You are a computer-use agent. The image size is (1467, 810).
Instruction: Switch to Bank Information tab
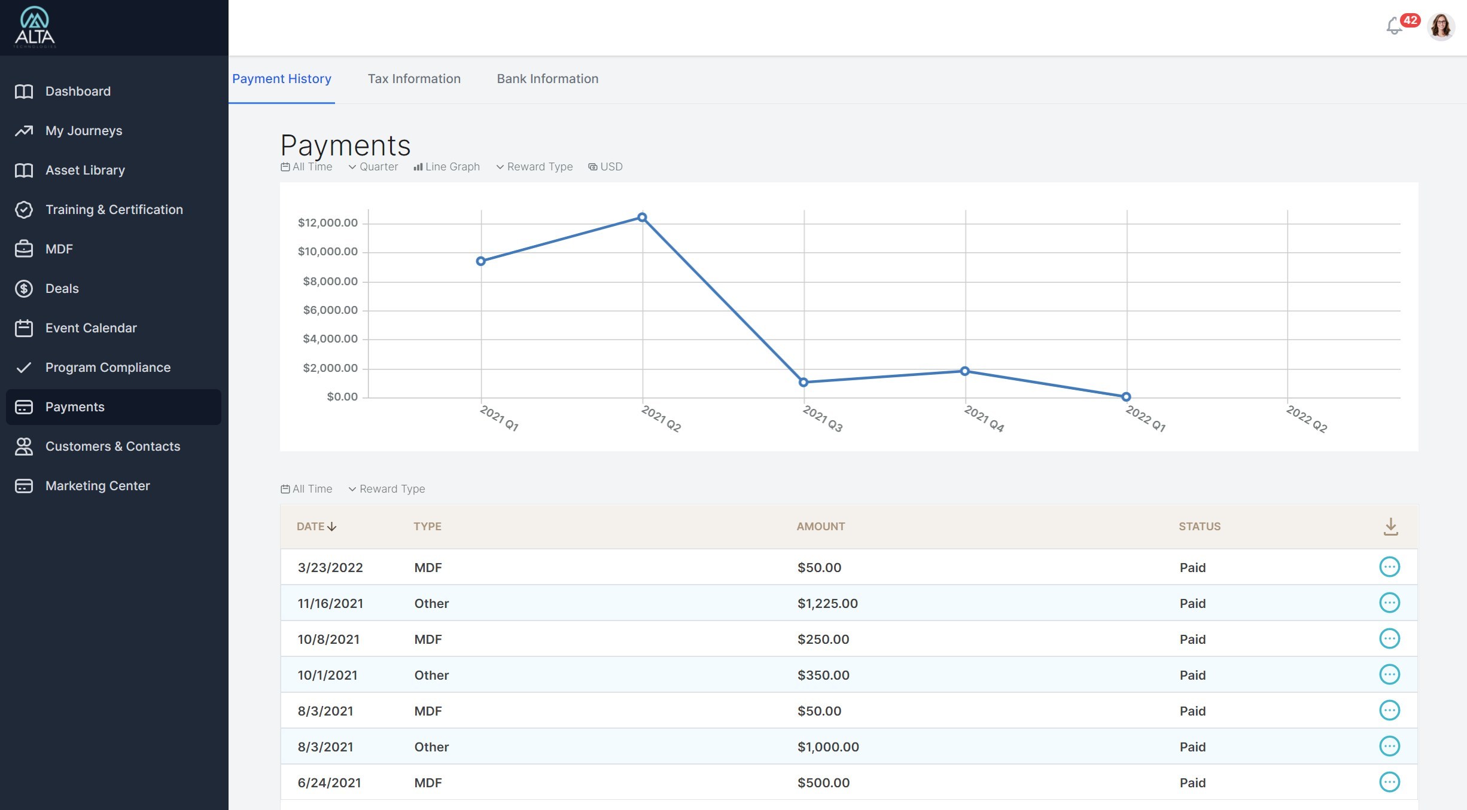pyautogui.click(x=547, y=79)
